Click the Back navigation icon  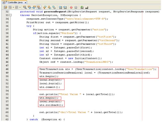coord(10,7)
